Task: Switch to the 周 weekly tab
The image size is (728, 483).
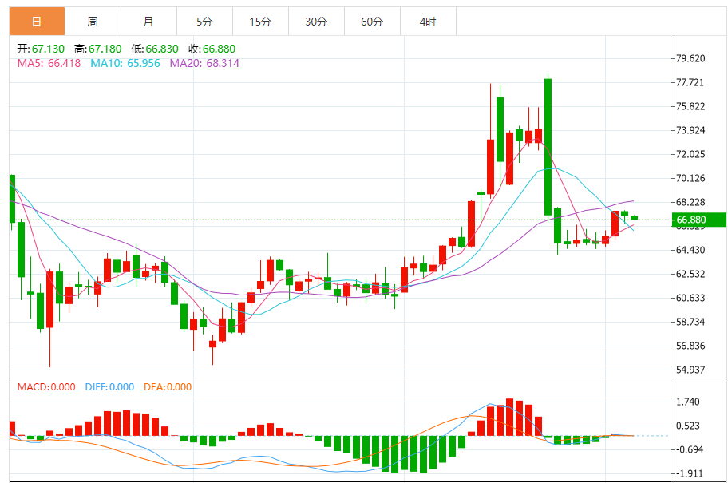Action: pyautogui.click(x=93, y=22)
